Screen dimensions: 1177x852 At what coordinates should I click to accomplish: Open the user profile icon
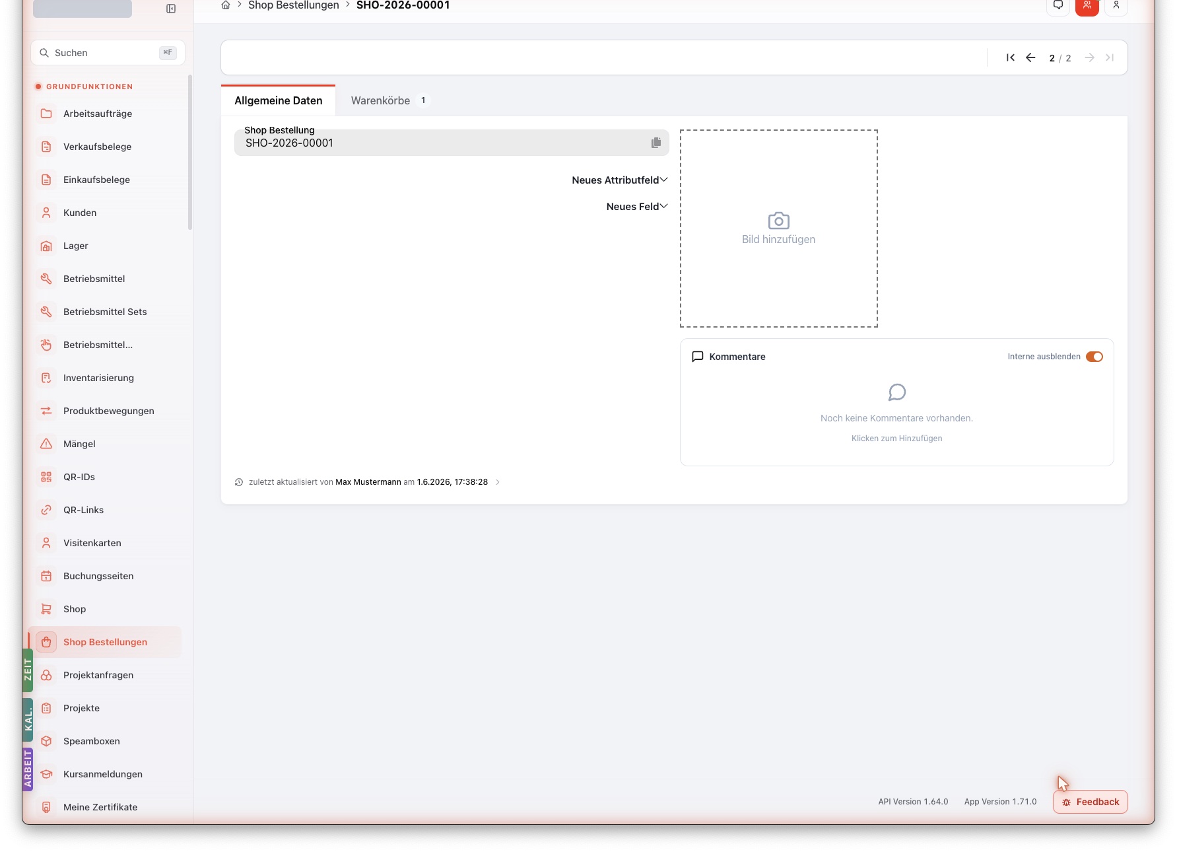tap(1116, 7)
